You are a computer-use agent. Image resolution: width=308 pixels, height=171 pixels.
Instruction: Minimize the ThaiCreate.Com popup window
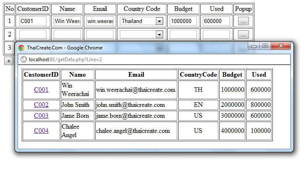[254, 47]
